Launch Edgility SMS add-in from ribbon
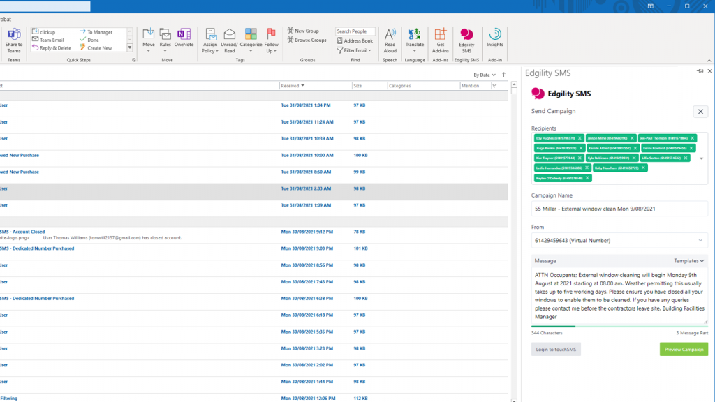The width and height of the screenshot is (715, 402). tap(466, 40)
